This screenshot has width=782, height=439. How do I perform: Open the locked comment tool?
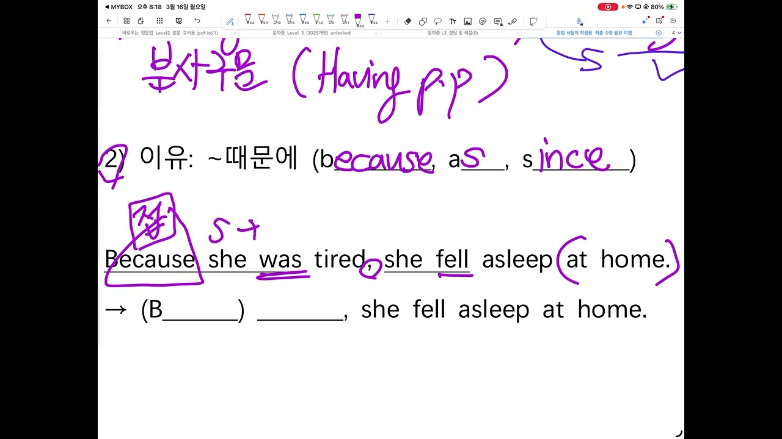497,22
